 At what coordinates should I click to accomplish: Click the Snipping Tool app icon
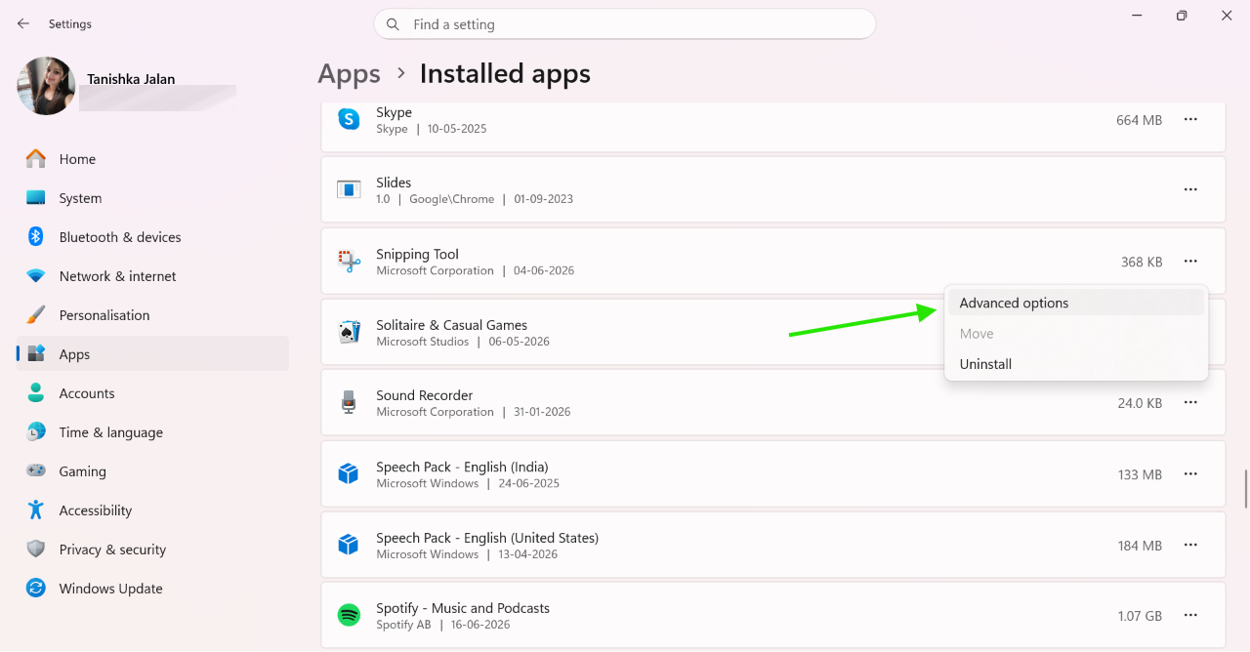pos(349,261)
